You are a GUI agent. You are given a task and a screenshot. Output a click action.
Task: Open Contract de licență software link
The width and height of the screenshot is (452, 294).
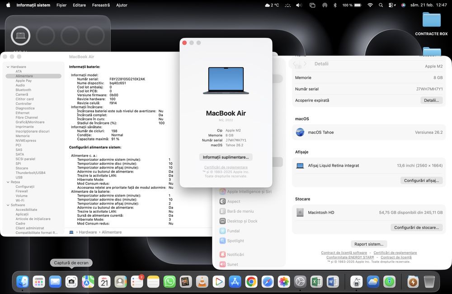pyautogui.click(x=344, y=252)
